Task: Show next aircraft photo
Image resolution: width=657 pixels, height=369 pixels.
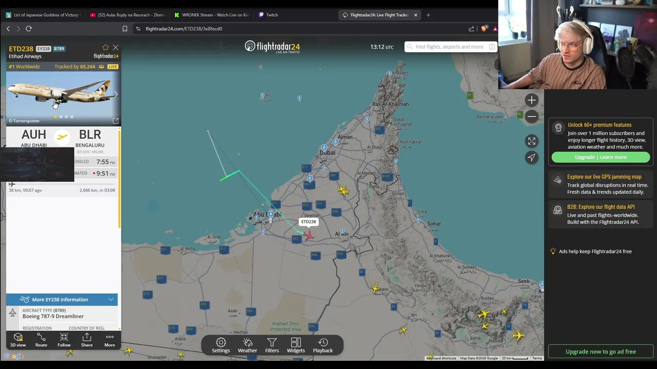Action: click(x=116, y=94)
